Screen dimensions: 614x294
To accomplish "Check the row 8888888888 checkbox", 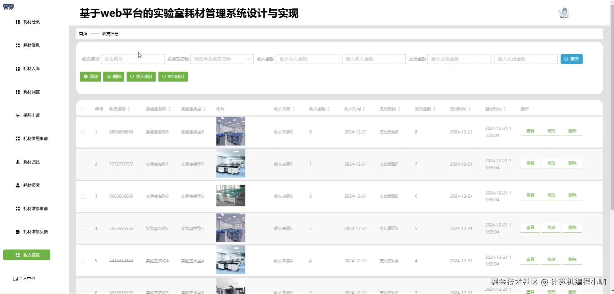I will 83,132.
